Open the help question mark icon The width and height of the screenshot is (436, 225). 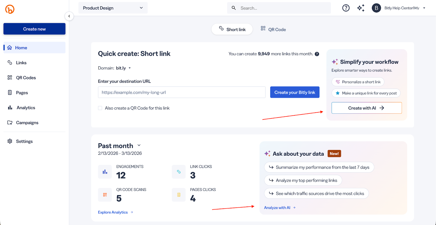coord(346,8)
